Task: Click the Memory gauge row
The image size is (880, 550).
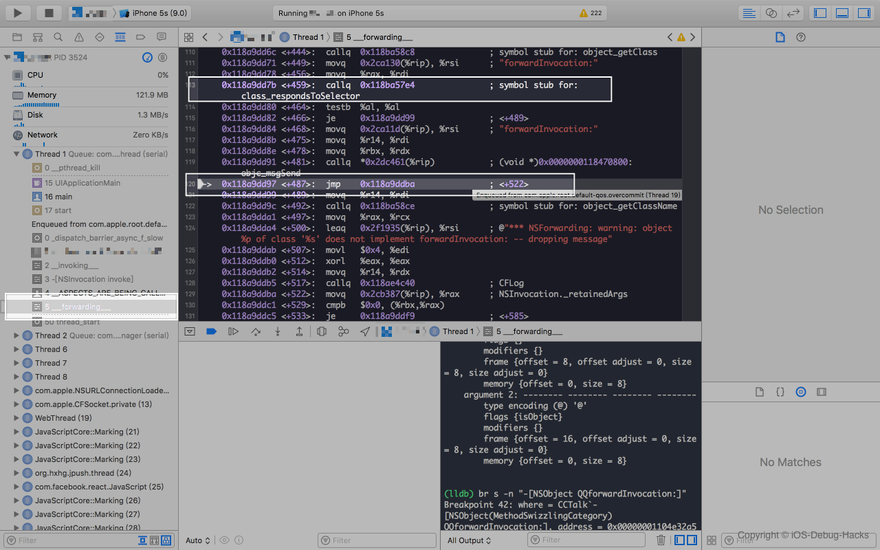Action: (x=89, y=96)
